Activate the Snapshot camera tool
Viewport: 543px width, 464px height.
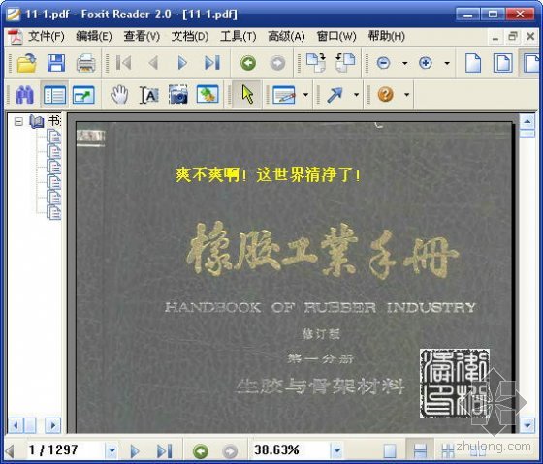coord(178,95)
